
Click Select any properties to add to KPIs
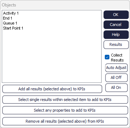coord(65,110)
